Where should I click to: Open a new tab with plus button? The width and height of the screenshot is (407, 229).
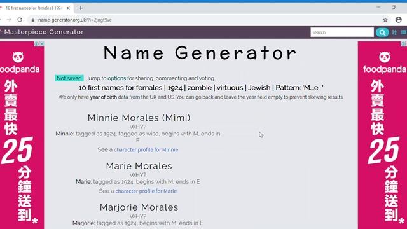pyautogui.click(x=81, y=8)
